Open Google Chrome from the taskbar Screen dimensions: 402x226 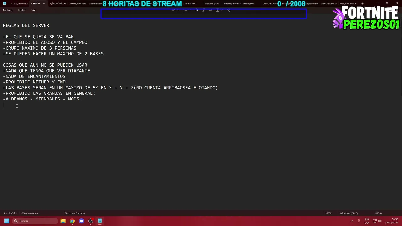click(x=72, y=221)
